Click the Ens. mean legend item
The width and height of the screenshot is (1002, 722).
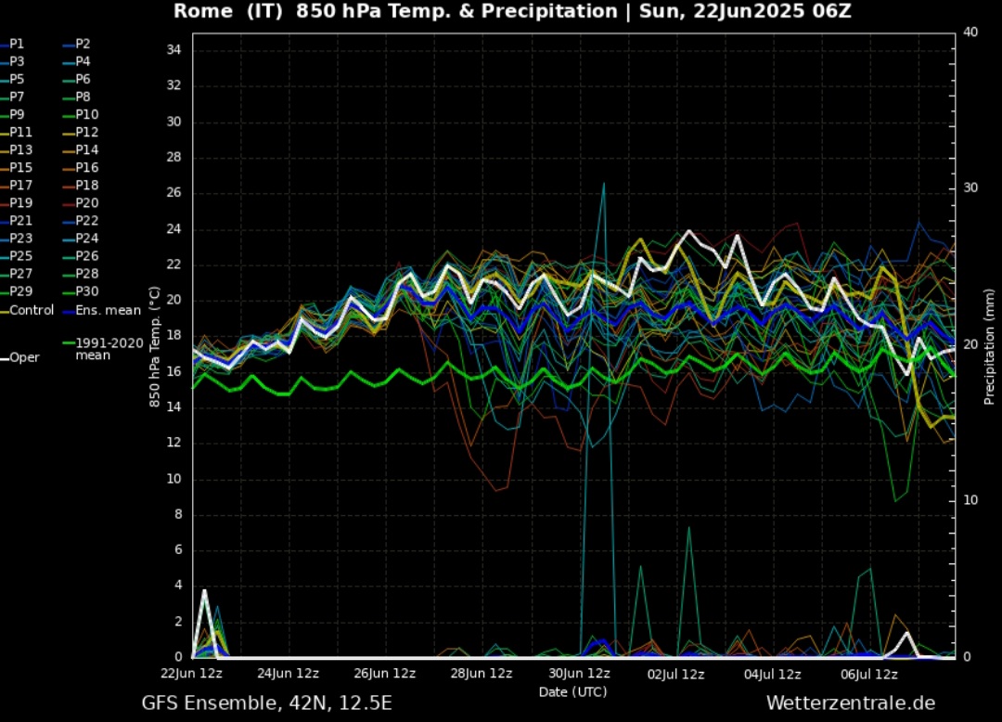(x=108, y=310)
